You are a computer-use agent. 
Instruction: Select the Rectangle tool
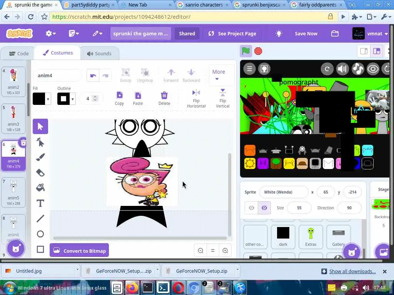pos(40,249)
